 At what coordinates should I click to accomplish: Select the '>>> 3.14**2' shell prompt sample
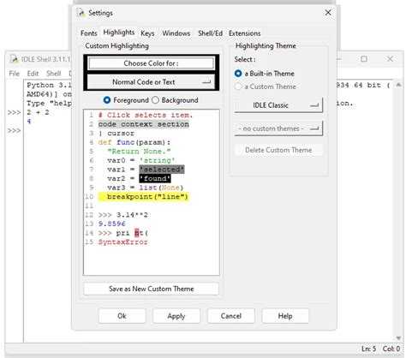(x=123, y=215)
